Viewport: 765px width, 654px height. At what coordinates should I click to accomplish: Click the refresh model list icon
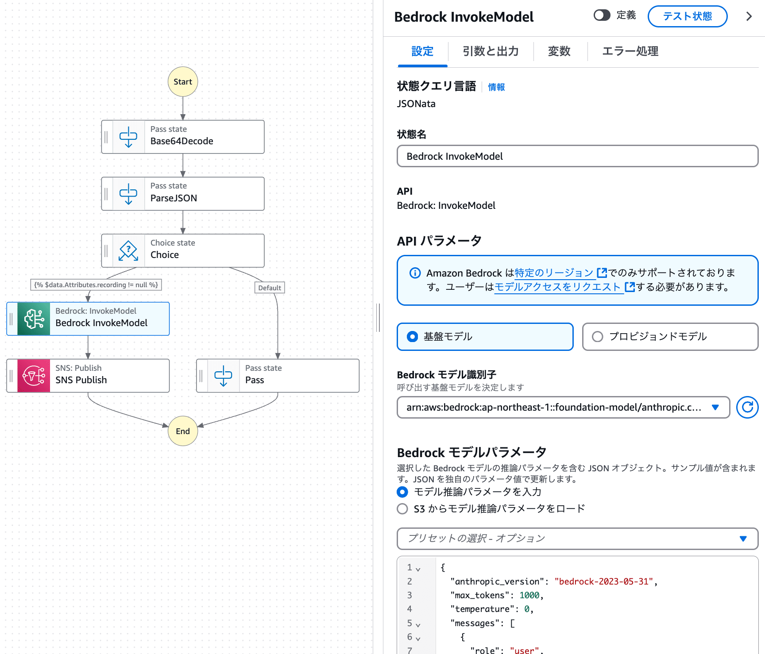point(747,407)
